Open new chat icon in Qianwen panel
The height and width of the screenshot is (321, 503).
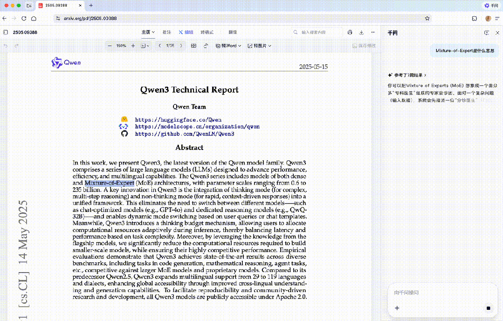487,33
